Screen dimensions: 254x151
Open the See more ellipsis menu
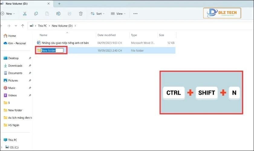135,14
